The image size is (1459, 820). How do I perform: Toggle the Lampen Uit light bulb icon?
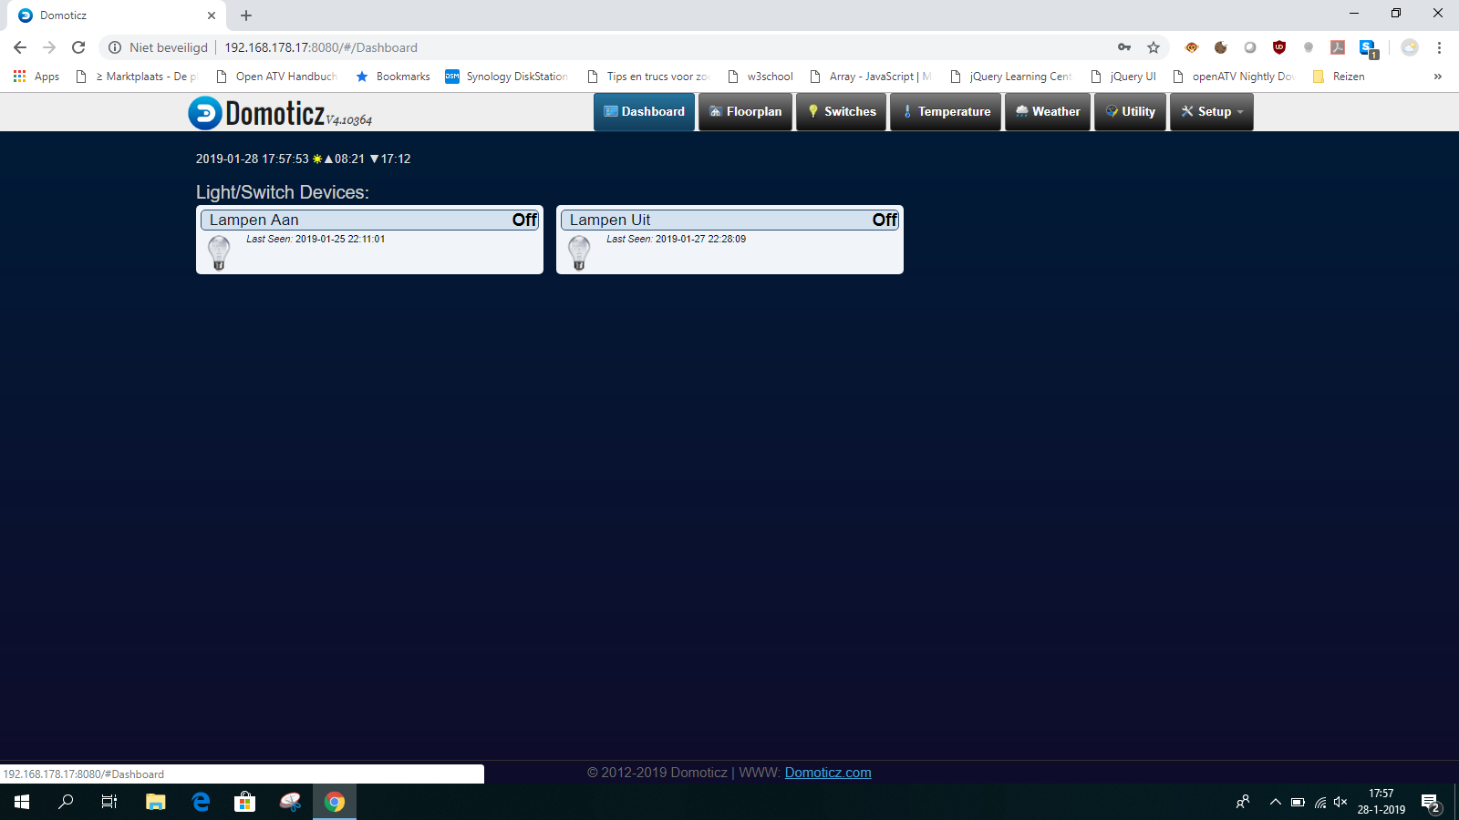click(579, 252)
